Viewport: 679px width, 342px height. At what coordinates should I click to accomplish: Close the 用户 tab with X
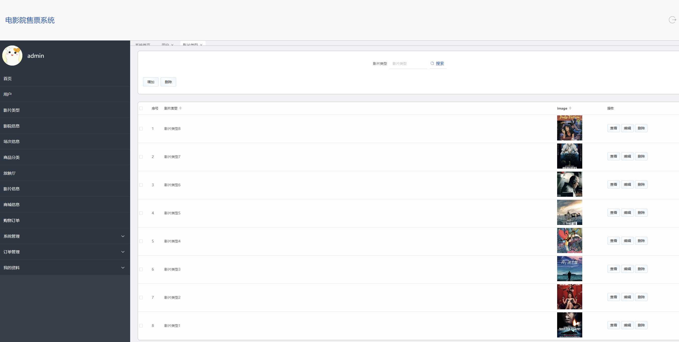tap(172, 45)
